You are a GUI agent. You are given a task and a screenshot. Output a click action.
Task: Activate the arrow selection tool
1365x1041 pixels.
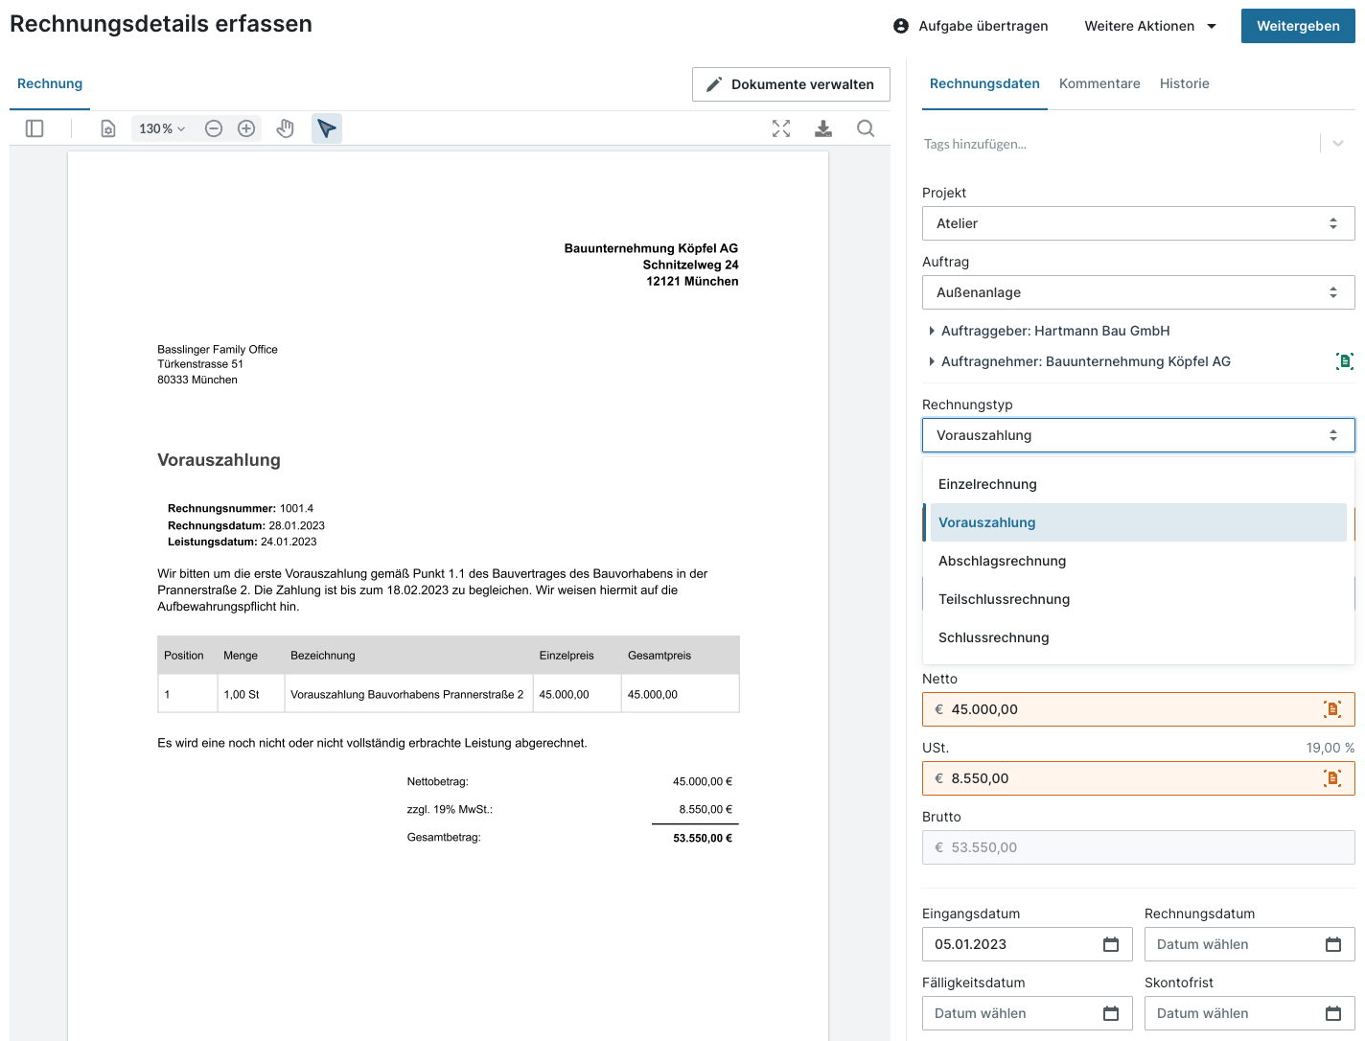tap(327, 128)
